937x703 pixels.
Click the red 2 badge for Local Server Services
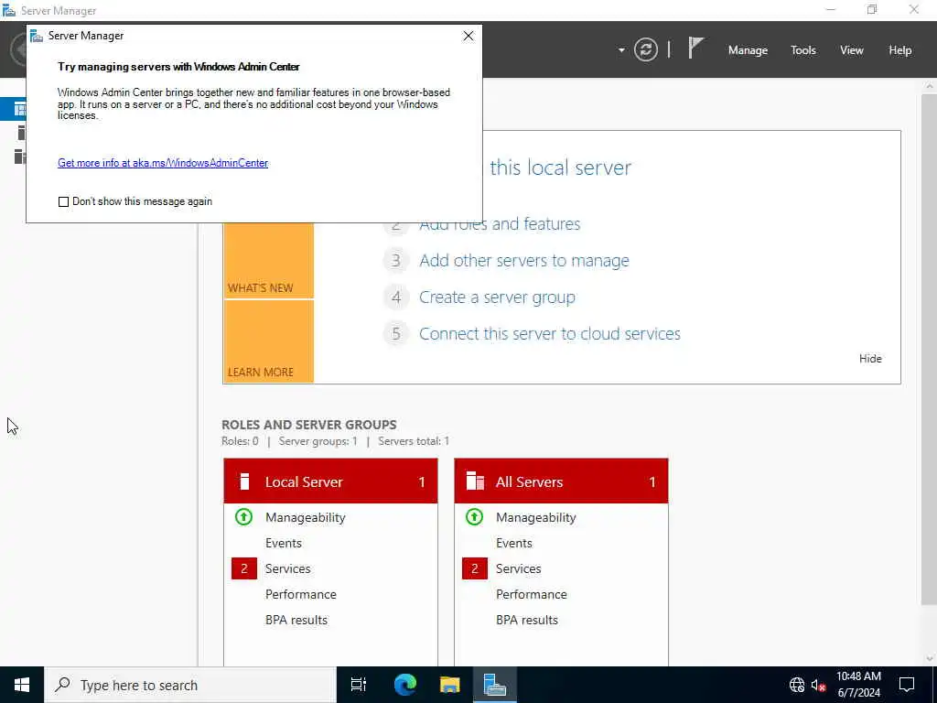(243, 568)
